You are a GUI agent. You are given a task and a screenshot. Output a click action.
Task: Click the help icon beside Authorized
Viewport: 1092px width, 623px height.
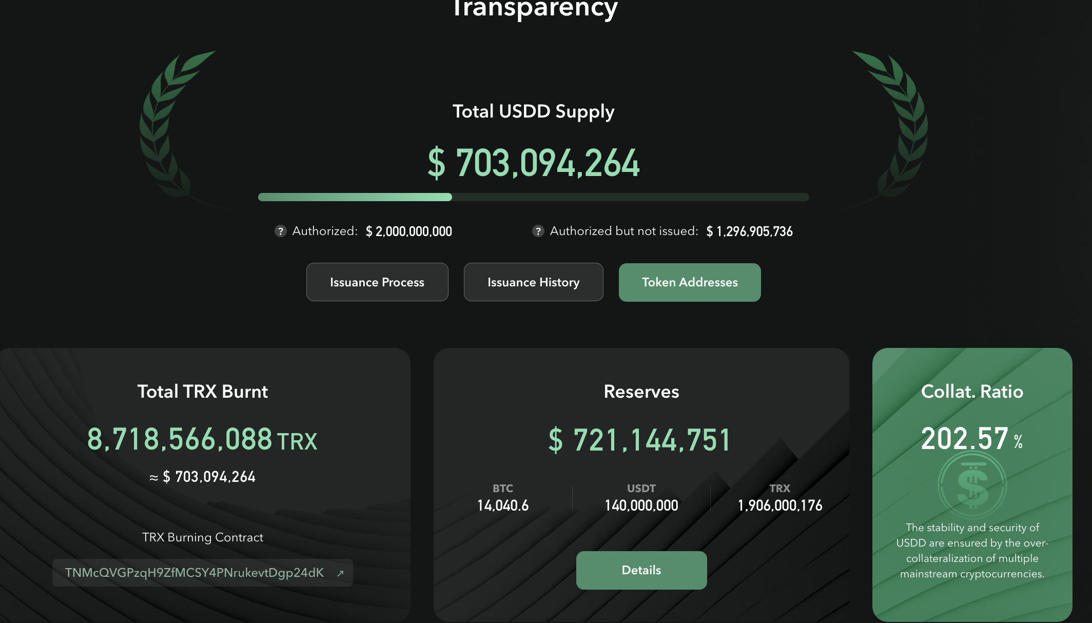click(x=280, y=231)
